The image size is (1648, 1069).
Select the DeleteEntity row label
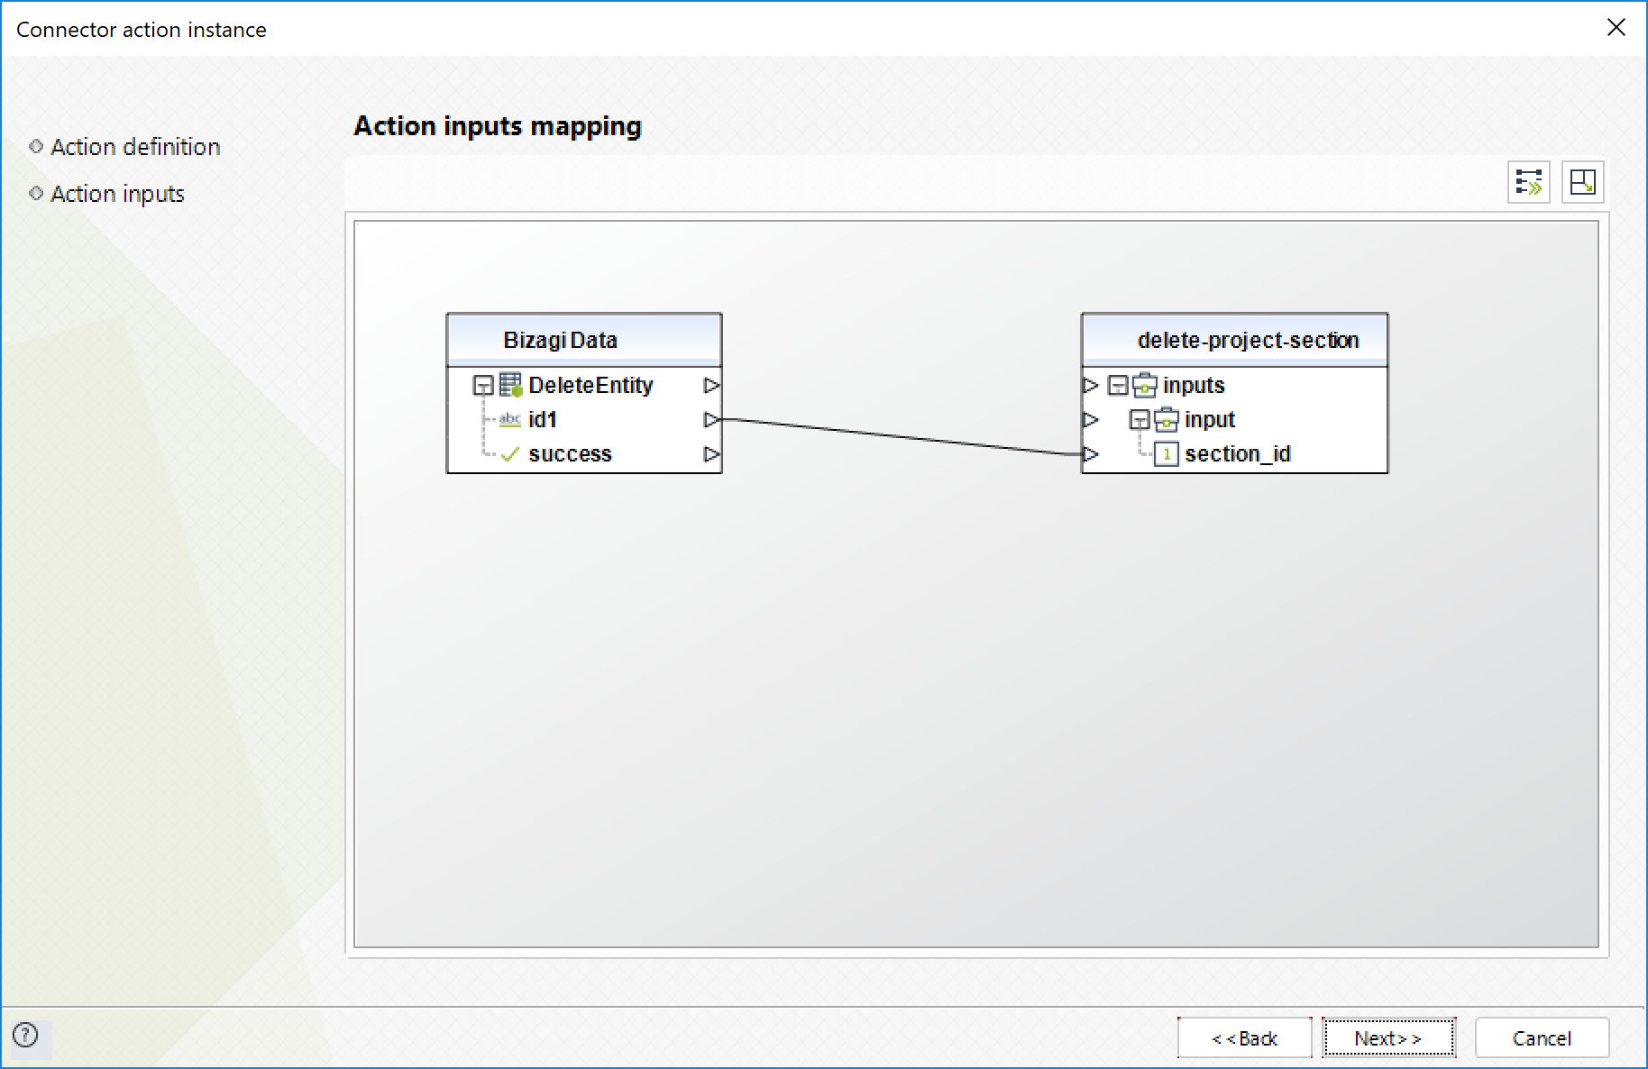[x=591, y=385]
